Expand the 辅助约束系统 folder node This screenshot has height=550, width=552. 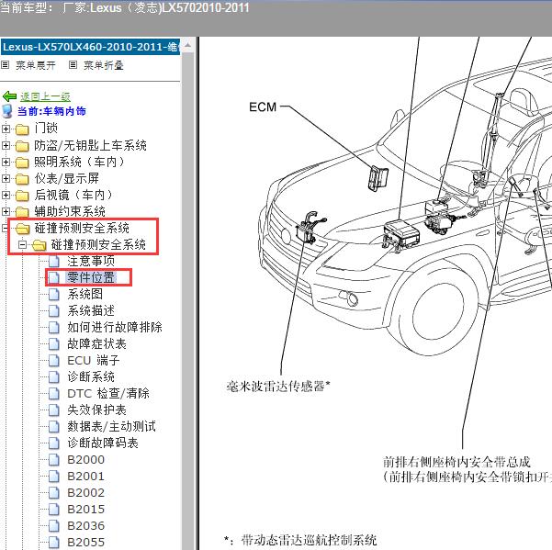(x=6, y=211)
